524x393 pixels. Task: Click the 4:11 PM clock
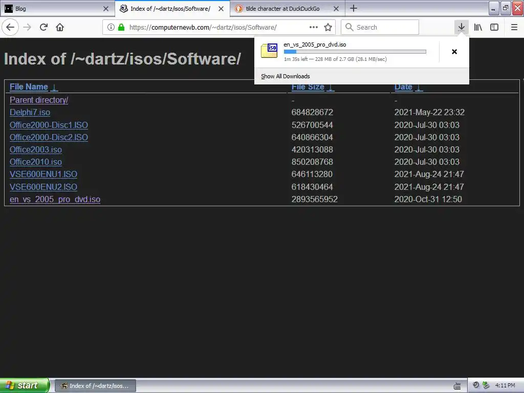pos(505,385)
